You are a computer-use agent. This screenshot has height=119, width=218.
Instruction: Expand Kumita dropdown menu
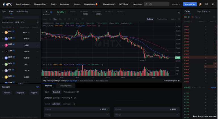tap(77, 4)
